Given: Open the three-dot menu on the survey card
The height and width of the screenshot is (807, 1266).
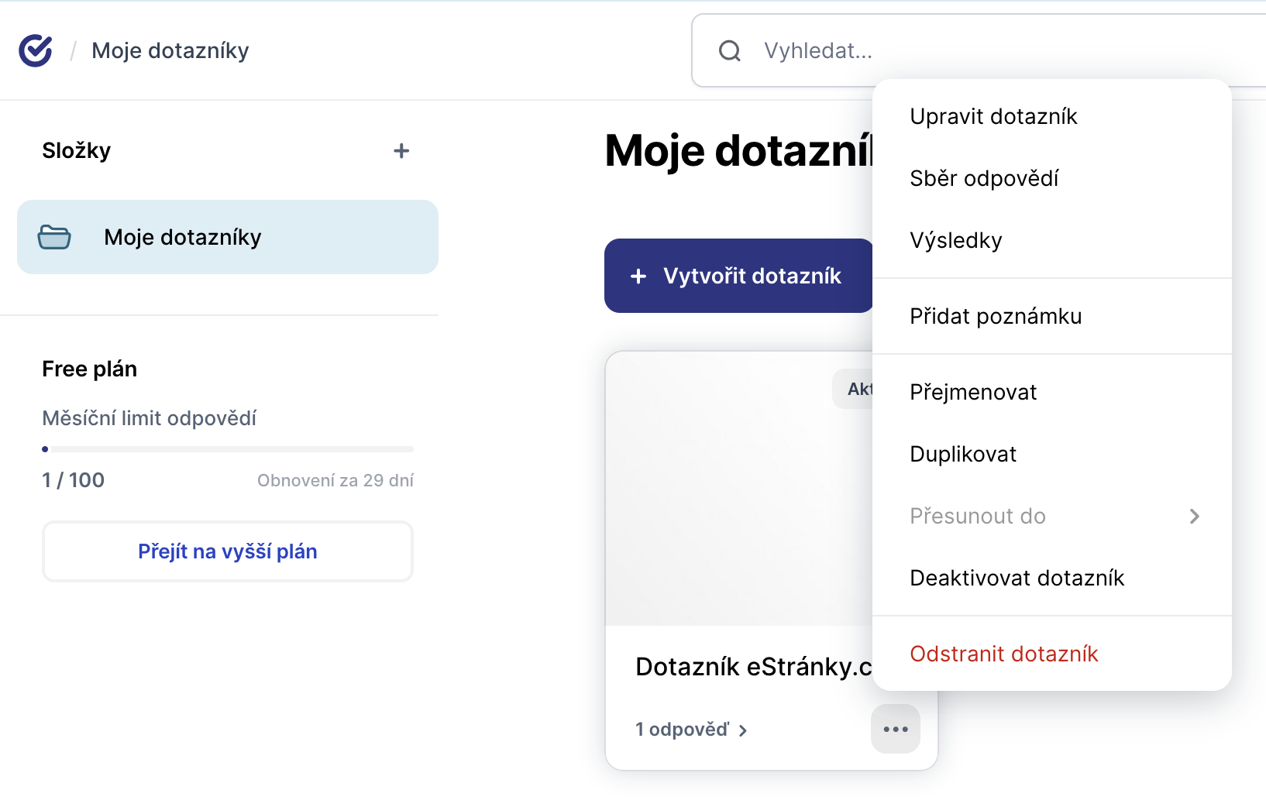Looking at the screenshot, I should coord(895,728).
